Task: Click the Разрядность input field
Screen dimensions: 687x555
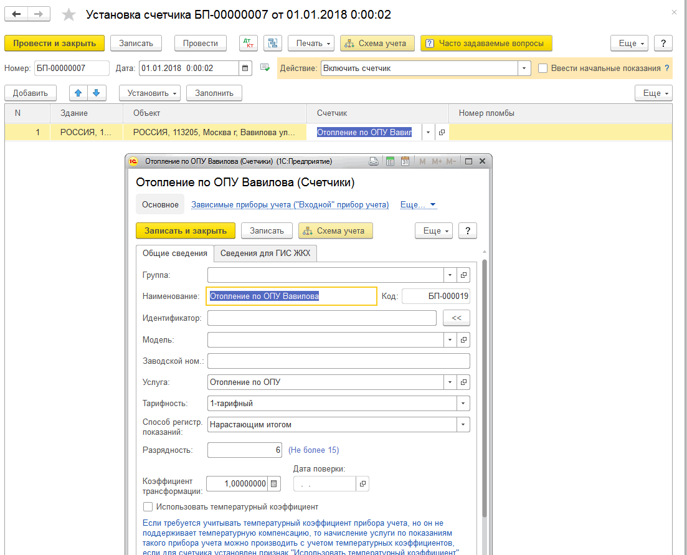Action: click(245, 450)
